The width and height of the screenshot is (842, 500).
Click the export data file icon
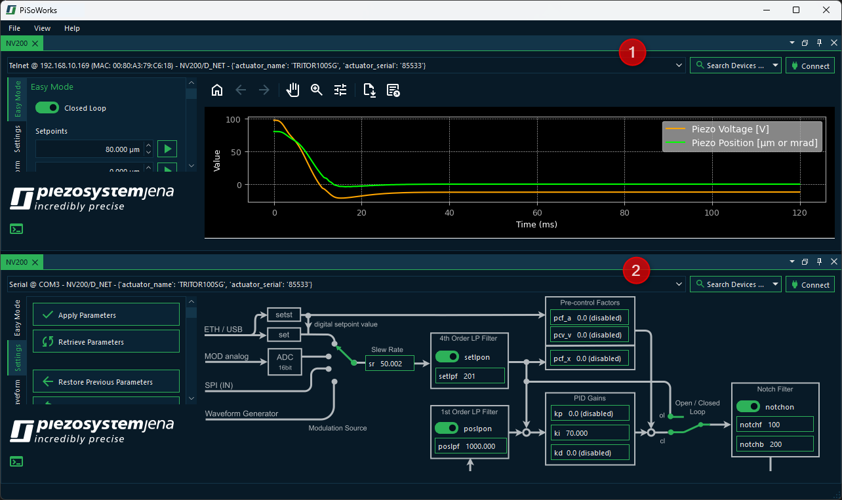point(369,90)
